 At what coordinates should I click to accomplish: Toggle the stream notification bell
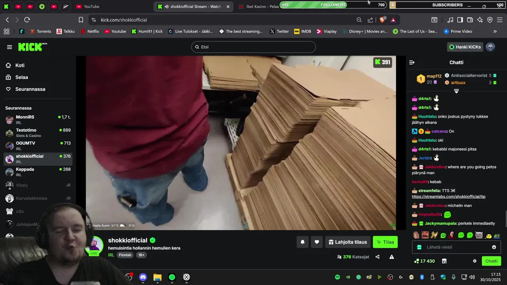[x=303, y=242]
